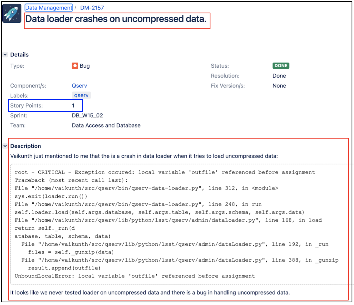Click the qserv label tag

(x=81, y=95)
